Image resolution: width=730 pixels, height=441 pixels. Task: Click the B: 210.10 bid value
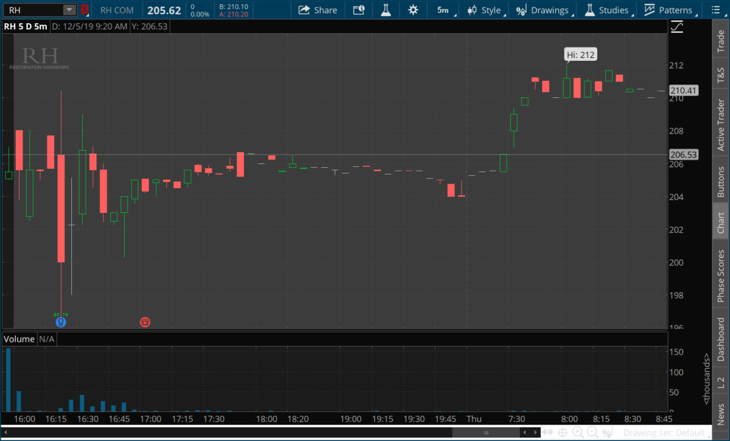[235, 6]
